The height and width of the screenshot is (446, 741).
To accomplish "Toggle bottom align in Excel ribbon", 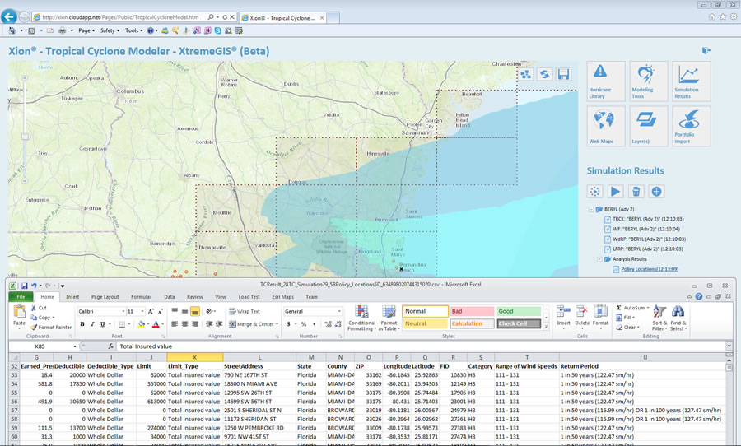I will coord(194,311).
